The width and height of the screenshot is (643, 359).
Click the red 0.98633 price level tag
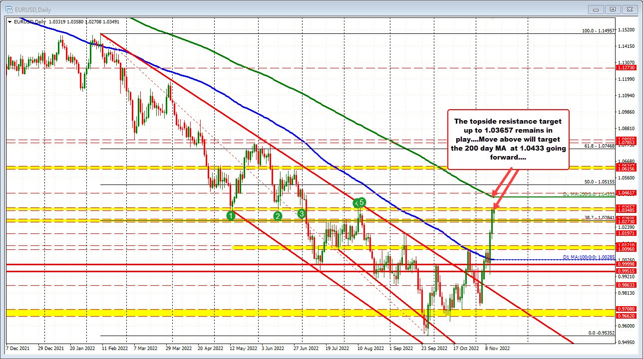(x=626, y=285)
